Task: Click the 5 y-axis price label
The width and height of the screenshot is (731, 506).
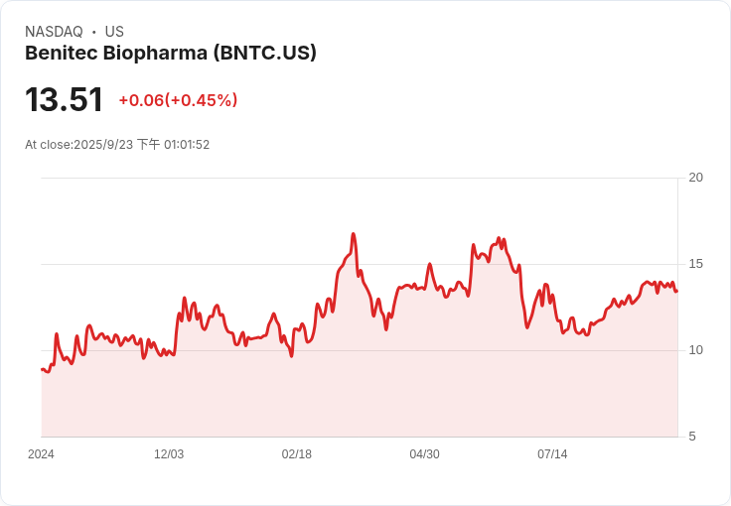Action: [692, 437]
